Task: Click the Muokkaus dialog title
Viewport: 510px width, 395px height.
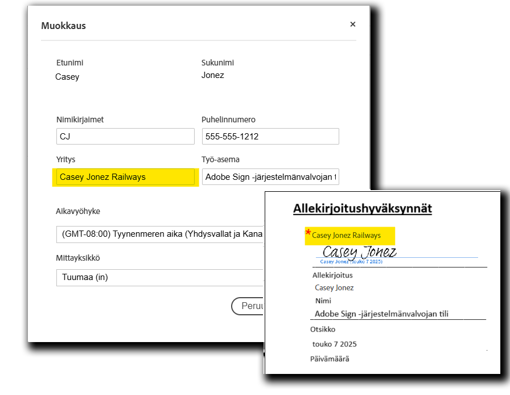Action: (63, 26)
